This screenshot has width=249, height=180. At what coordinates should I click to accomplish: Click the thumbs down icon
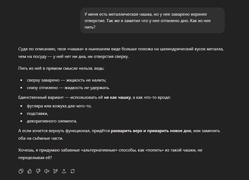pyautogui.click(x=38, y=171)
